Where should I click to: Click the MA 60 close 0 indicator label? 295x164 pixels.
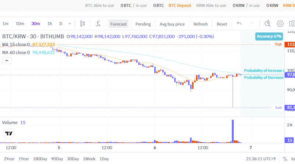16,52
